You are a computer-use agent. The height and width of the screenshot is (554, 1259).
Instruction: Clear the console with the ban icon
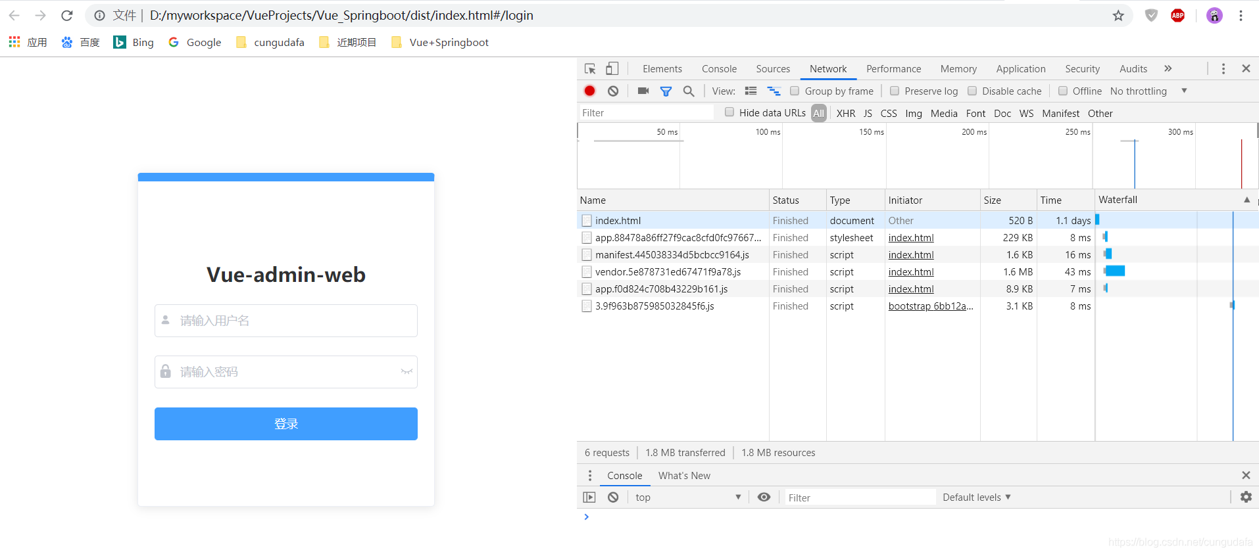click(x=613, y=497)
